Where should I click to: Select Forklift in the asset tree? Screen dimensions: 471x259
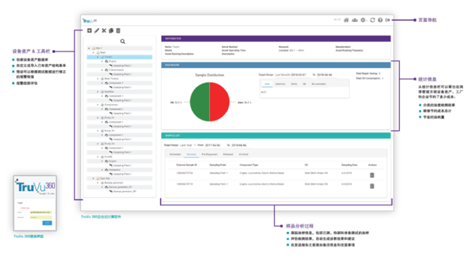pos(108,156)
